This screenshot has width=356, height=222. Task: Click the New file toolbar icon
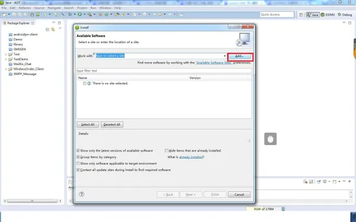tap(4, 14)
